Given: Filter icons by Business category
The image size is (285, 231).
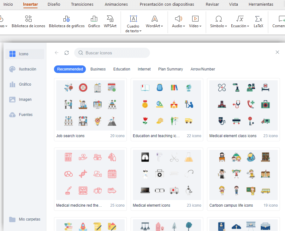Looking at the screenshot, I should [x=98, y=69].
